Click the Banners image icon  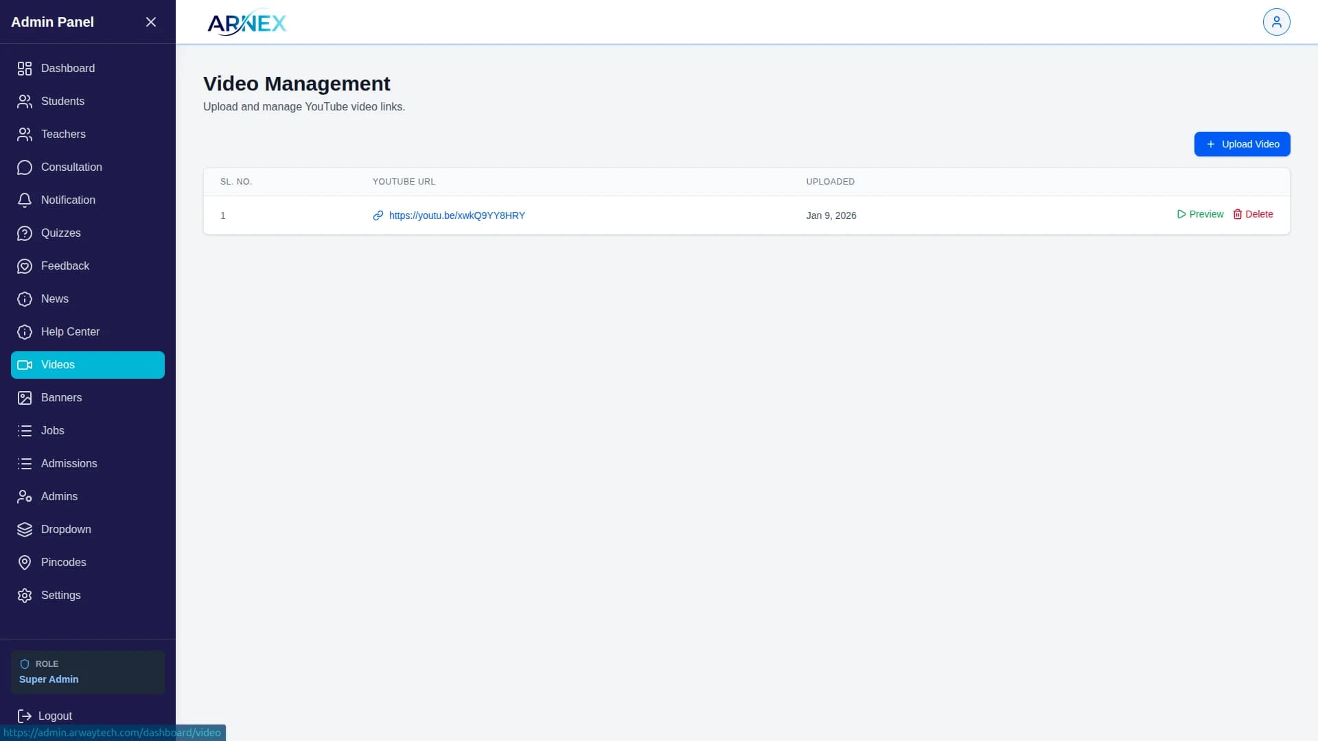pos(25,398)
